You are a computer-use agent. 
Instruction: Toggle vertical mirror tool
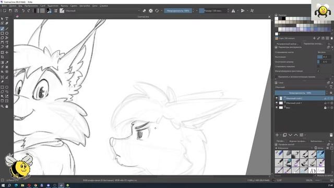coord(243,10)
